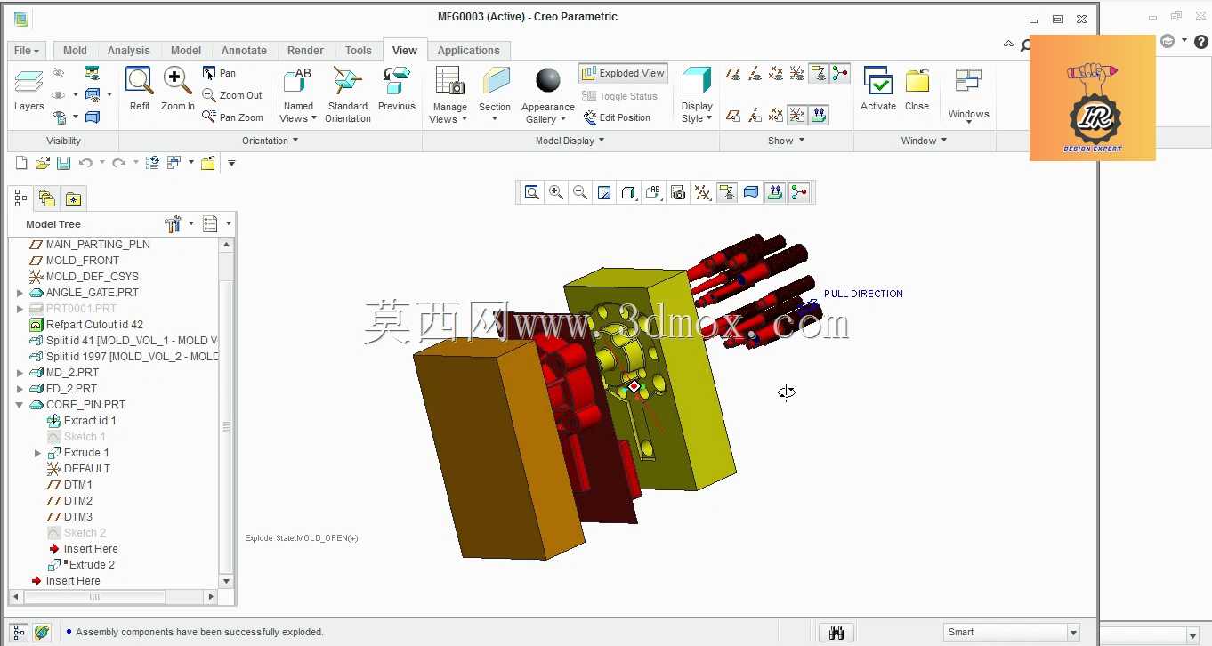
Task: Open the Folder Browser navigator tab
Action: coord(47,198)
